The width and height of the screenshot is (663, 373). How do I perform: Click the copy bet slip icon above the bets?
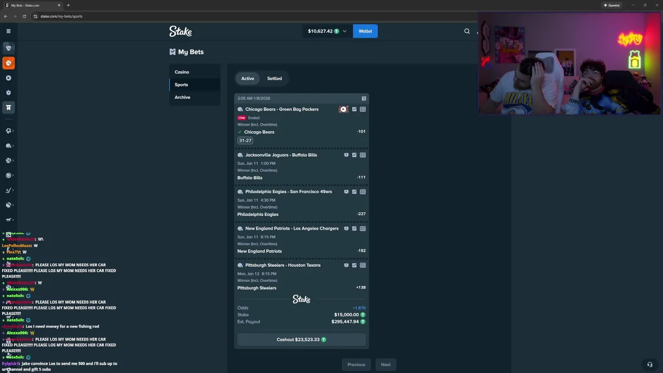[364, 98]
